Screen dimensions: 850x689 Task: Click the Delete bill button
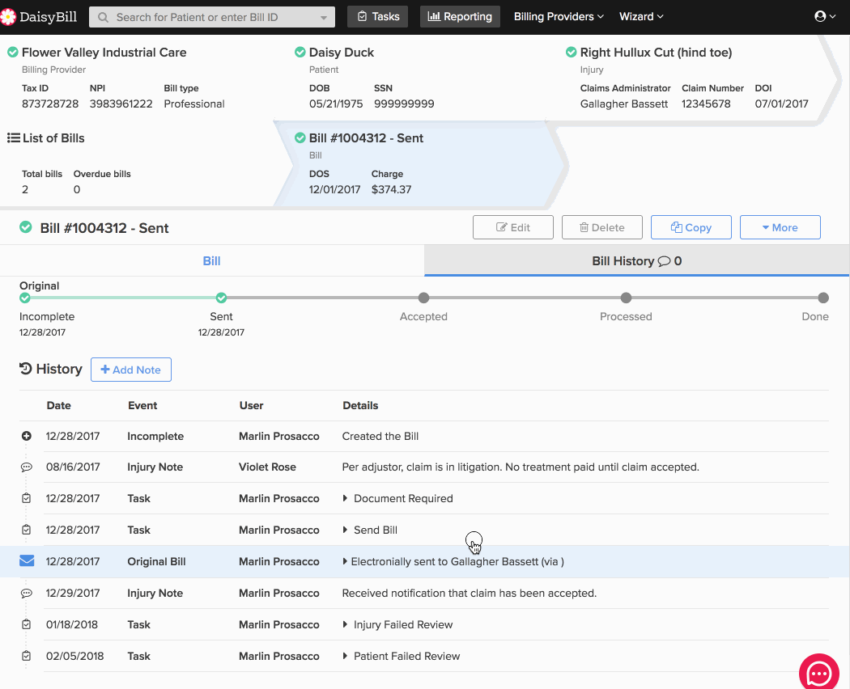pyautogui.click(x=601, y=227)
